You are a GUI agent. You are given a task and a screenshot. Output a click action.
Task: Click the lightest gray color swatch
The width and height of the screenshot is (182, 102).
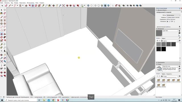tap(159, 44)
